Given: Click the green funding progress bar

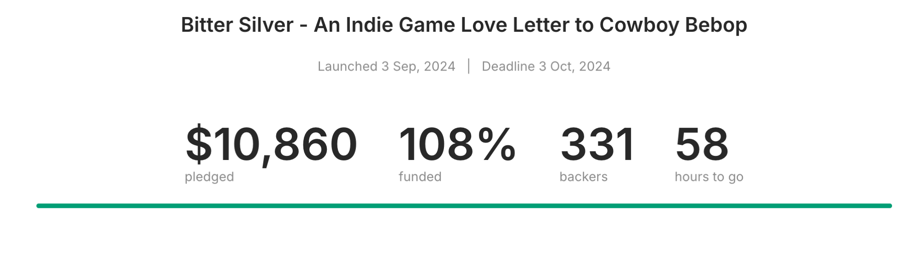Looking at the screenshot, I should tap(464, 206).
